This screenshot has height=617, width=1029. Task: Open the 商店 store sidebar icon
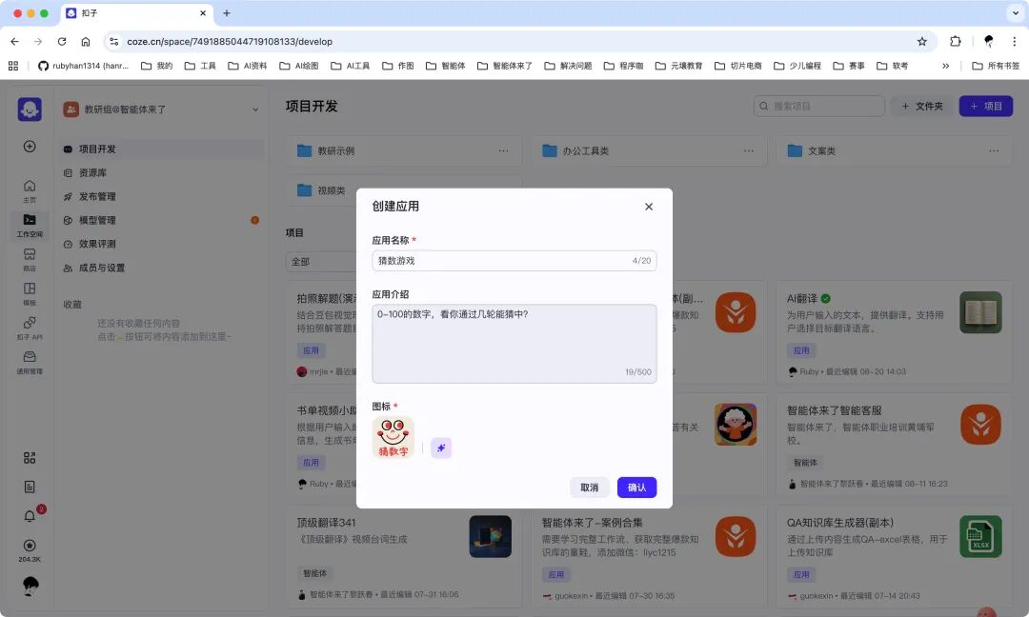[x=30, y=260]
